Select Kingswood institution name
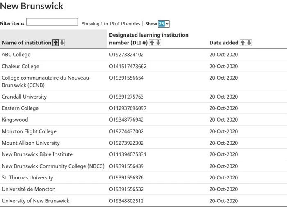287x207 pixels. coord(15,120)
